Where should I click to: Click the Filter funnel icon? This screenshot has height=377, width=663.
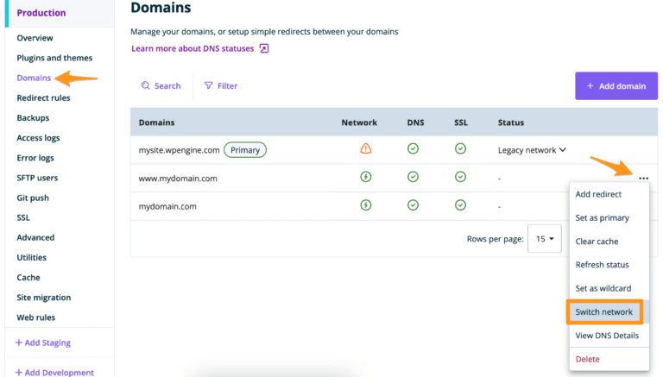coord(209,86)
